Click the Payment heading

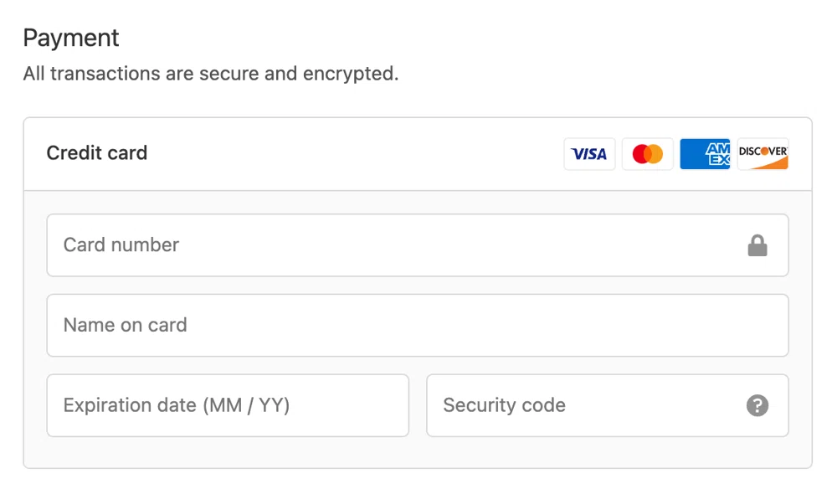click(71, 38)
